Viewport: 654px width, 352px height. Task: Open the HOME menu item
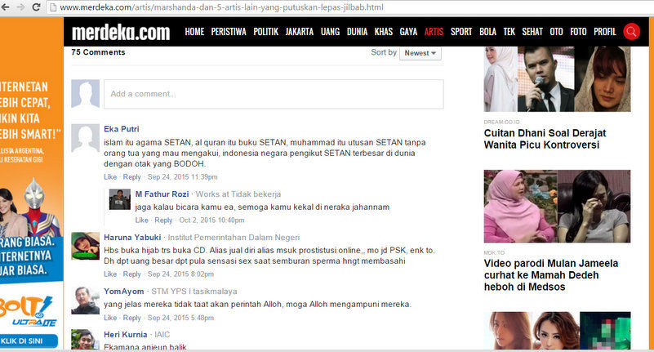point(194,32)
